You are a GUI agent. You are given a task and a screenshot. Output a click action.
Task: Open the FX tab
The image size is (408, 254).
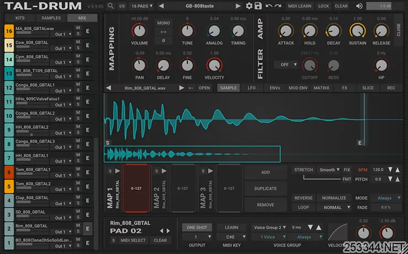point(345,88)
